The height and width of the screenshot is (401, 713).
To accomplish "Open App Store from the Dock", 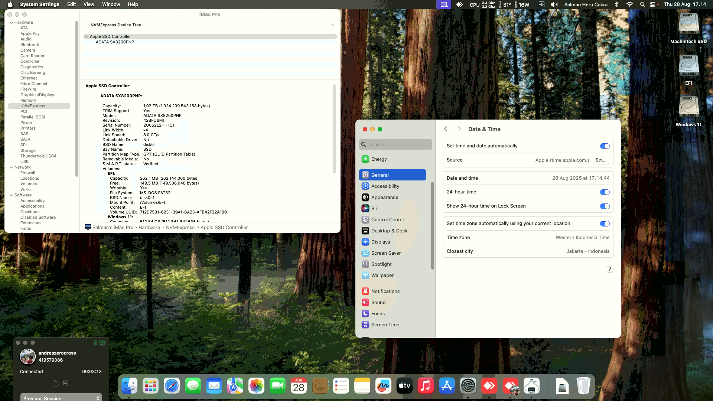I will (447, 386).
